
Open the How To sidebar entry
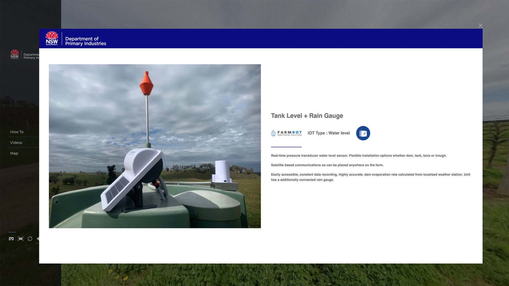click(17, 132)
